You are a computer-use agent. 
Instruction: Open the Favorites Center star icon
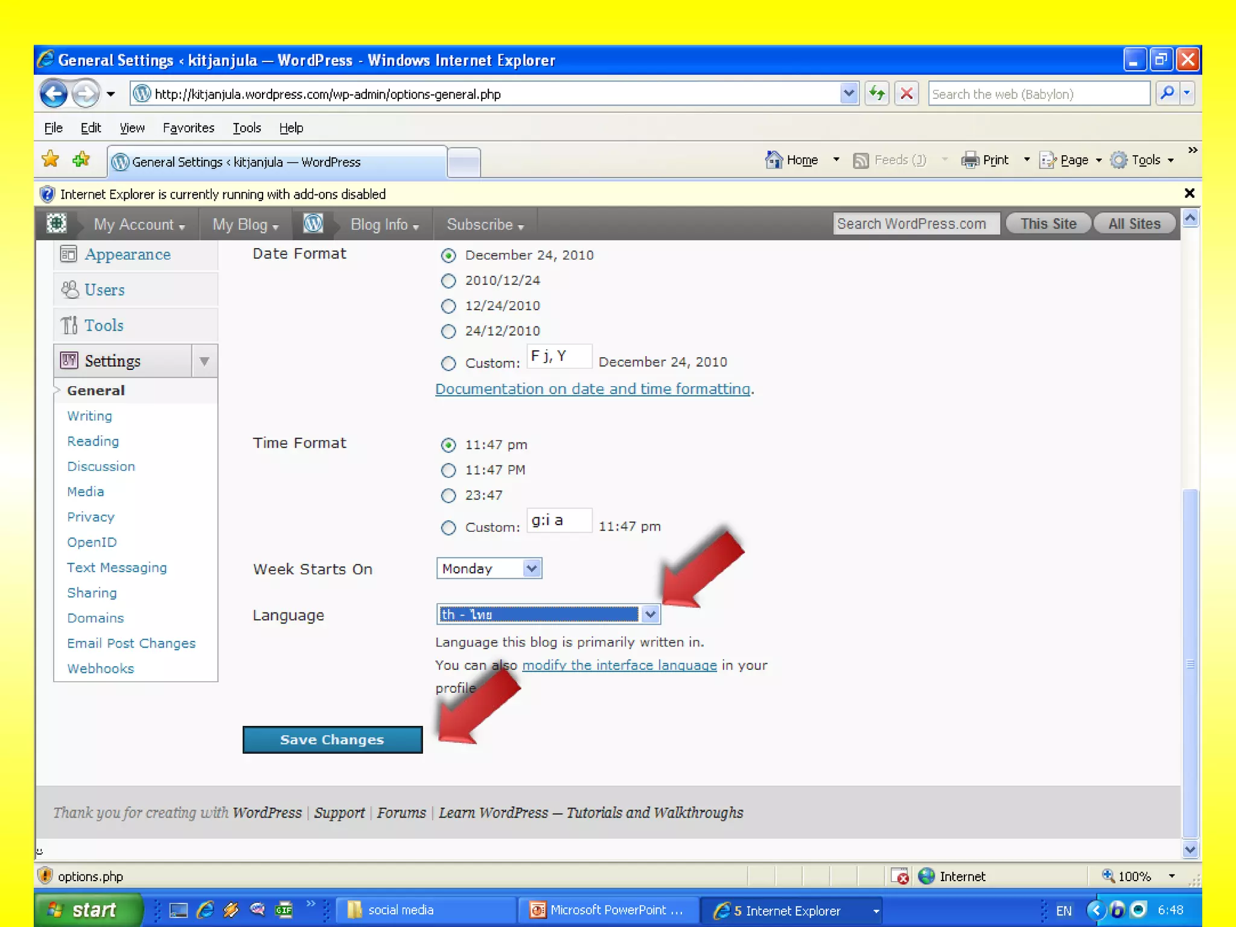[x=51, y=160]
